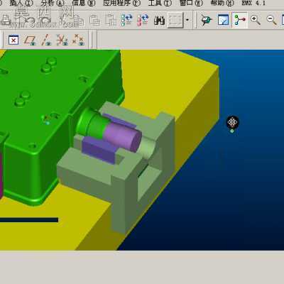Open the 帮助 (Help) menu
The width and height of the screenshot is (284, 284).
(x=222, y=3)
